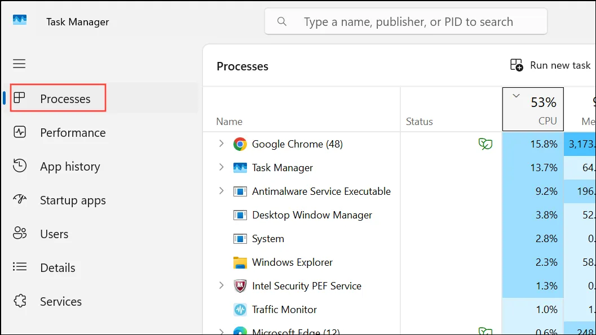Image resolution: width=596 pixels, height=335 pixels.
Task: Expand the Task Manager process group
Action: 221,167
